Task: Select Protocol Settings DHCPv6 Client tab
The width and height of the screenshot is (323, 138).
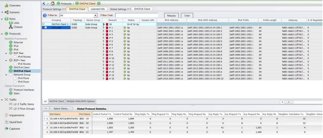Action: pyautogui.click(x=77, y=9)
